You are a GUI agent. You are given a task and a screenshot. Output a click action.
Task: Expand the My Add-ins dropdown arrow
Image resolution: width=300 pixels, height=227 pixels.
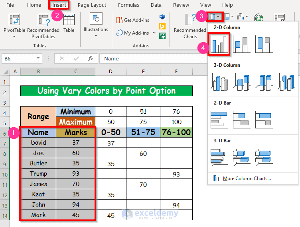pyautogui.click(x=154, y=33)
